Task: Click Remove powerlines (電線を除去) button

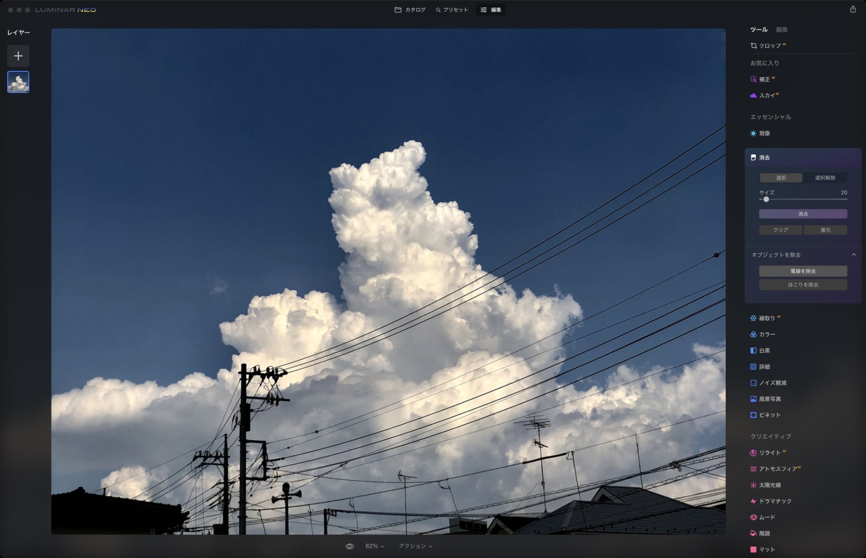Action: pos(803,271)
